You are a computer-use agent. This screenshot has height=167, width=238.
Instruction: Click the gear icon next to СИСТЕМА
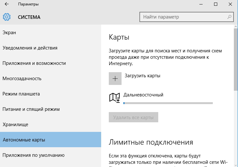pyautogui.click(x=7, y=17)
